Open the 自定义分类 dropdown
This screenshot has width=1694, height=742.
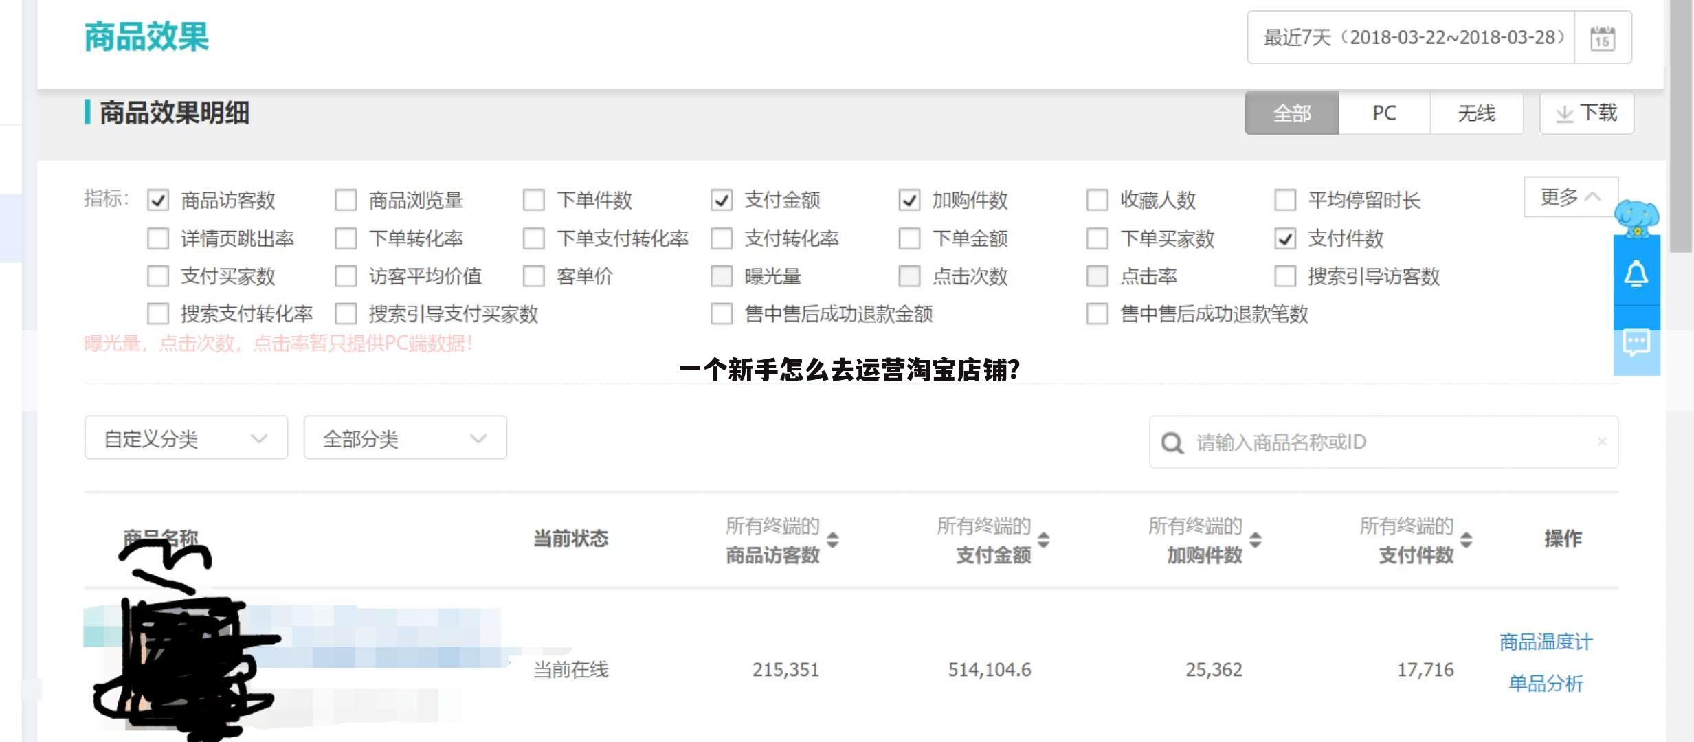(x=186, y=438)
